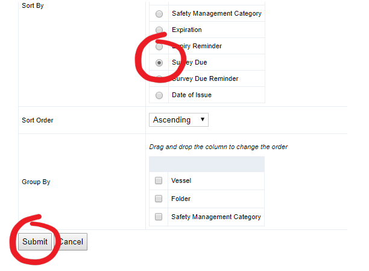
Task: Pick the Survey Due radio option
Action: tap(159, 63)
